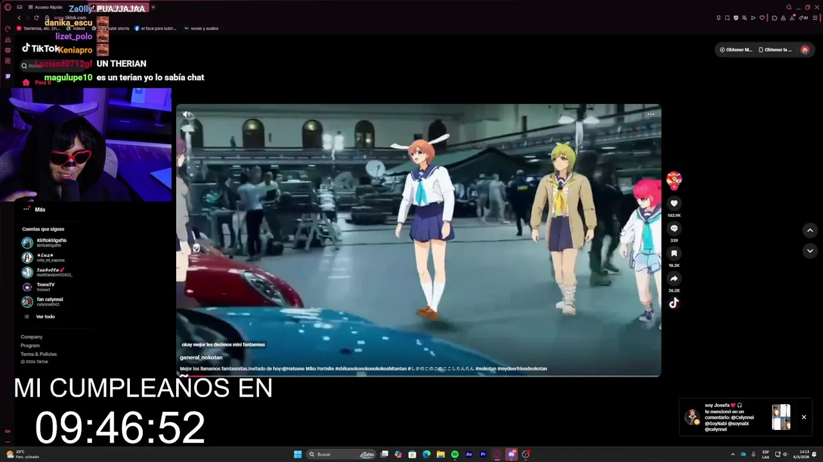
Task: Open Easy Setup sliders icon
Action: 815,18
